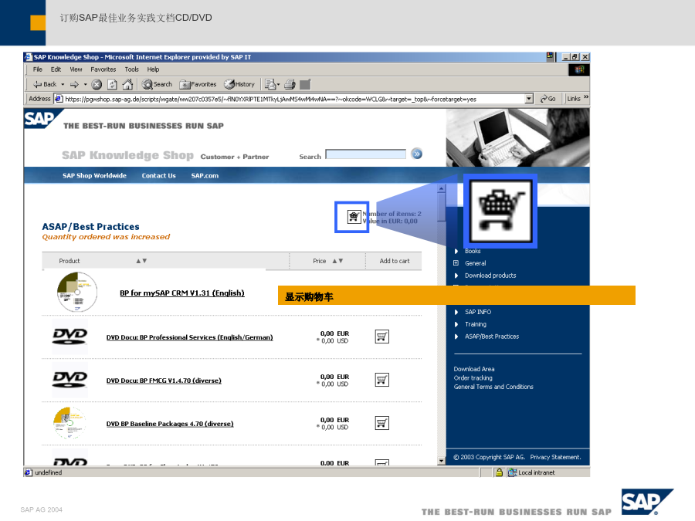Open the SAP Shop Worldwide link

pos(94,176)
